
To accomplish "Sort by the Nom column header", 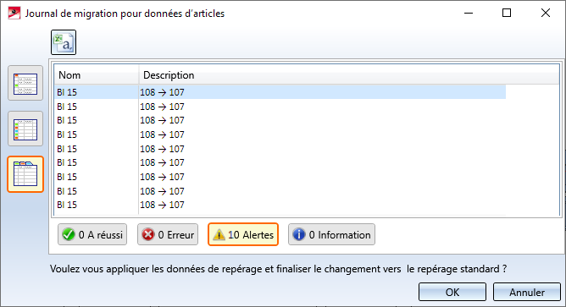I will click(97, 75).
